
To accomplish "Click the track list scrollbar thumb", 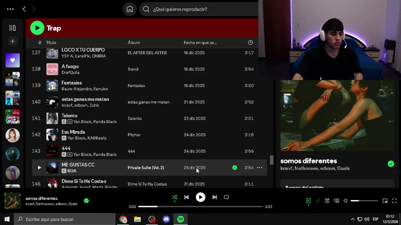I will 272,160.
